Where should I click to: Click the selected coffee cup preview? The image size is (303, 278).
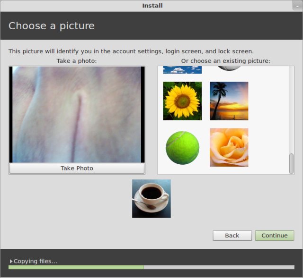(x=151, y=199)
